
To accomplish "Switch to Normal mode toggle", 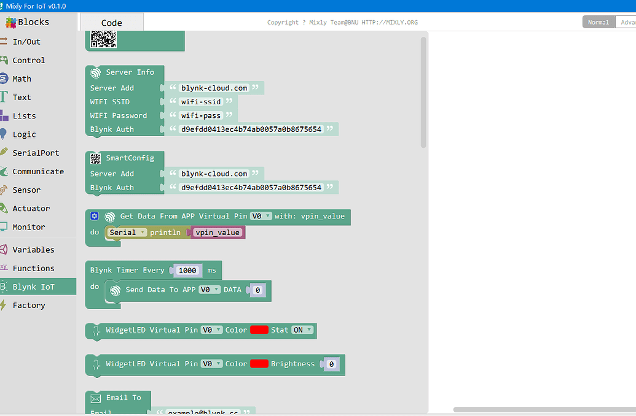I will [599, 22].
